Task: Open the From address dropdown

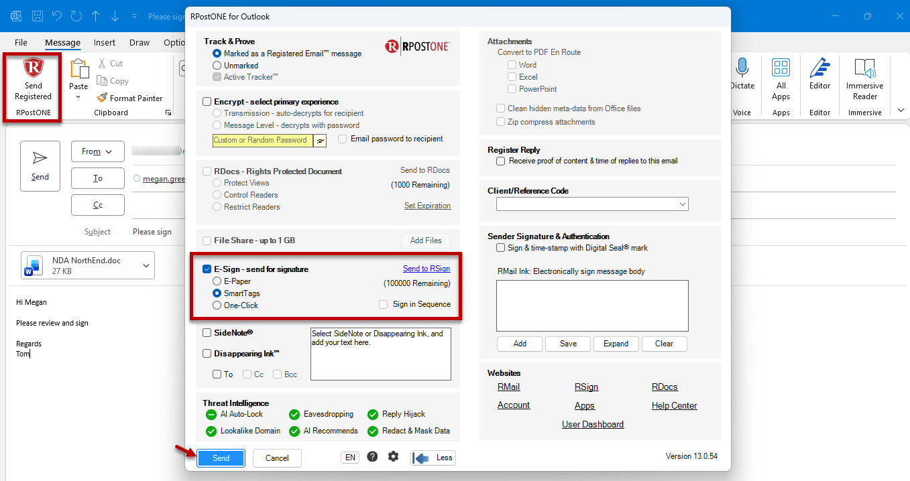Action: pyautogui.click(x=98, y=151)
